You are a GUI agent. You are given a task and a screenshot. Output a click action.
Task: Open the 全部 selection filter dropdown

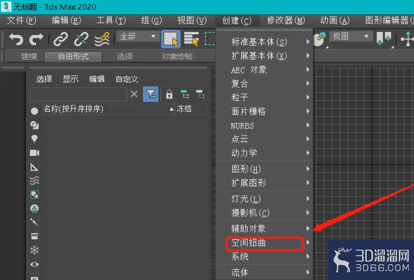(138, 36)
